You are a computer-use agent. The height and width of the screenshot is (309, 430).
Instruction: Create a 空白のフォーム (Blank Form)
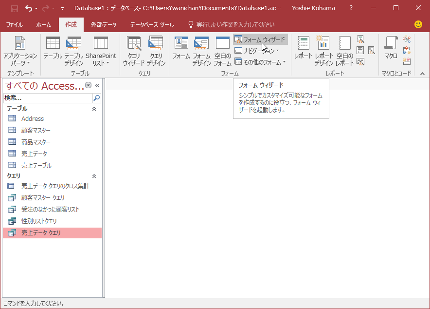click(x=222, y=51)
